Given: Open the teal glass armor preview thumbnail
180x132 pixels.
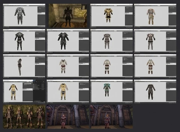Looking at the screenshot, I should [x=112, y=92].
